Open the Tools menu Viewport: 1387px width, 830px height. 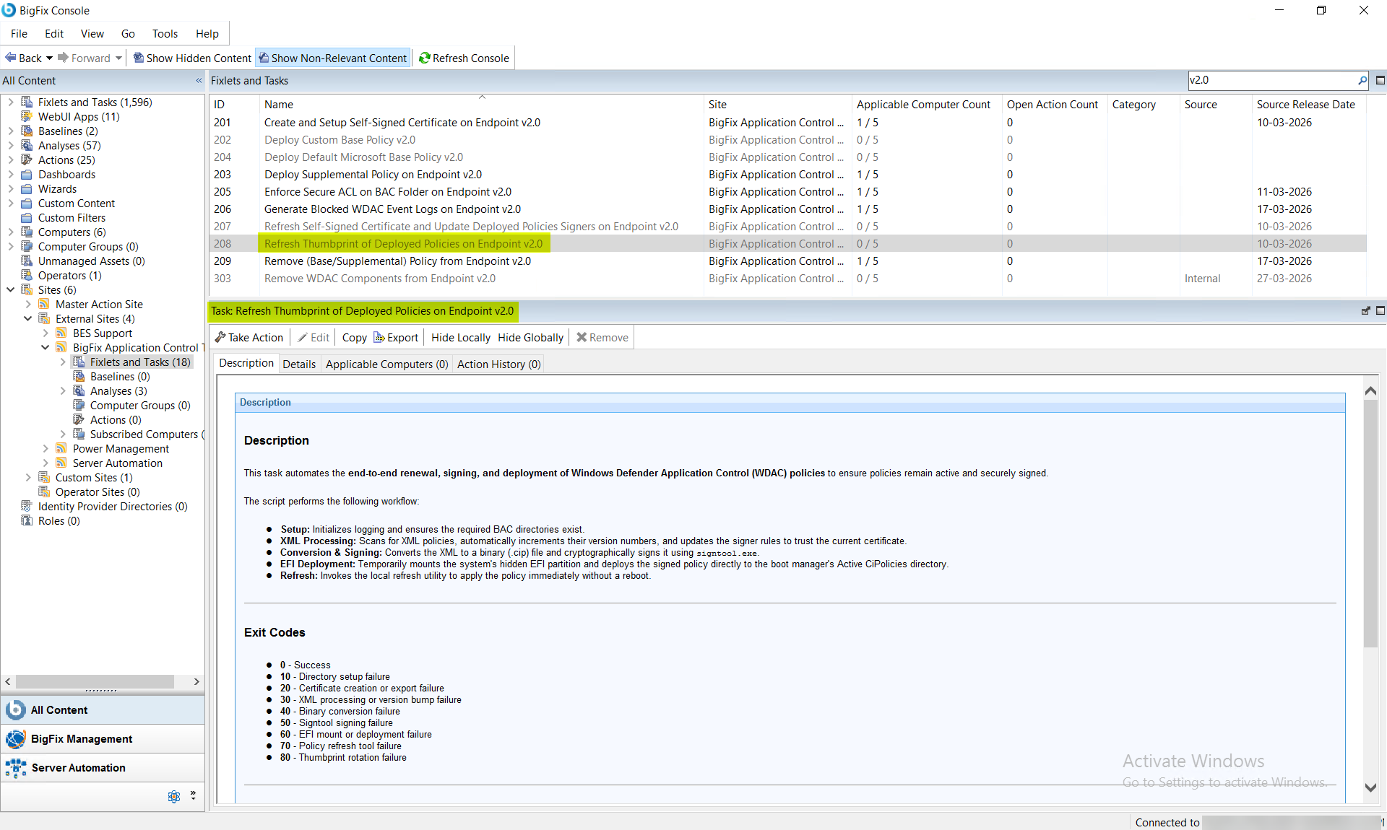pyautogui.click(x=165, y=33)
